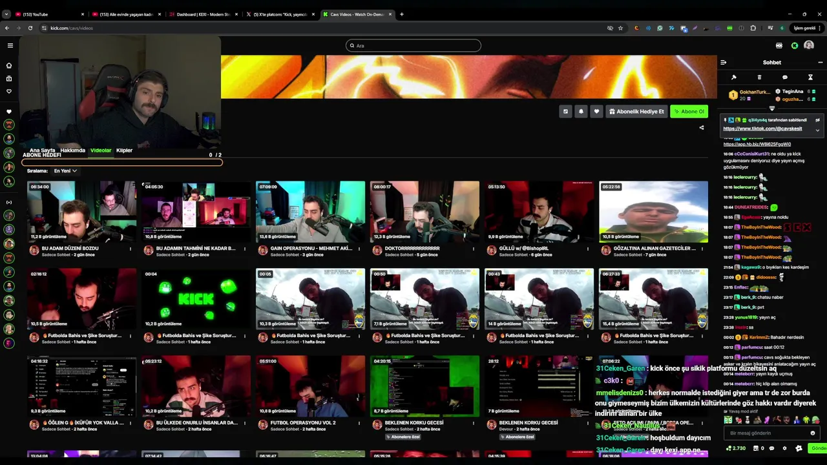Click the heart follow icon button
This screenshot has width=827, height=465.
click(x=596, y=111)
